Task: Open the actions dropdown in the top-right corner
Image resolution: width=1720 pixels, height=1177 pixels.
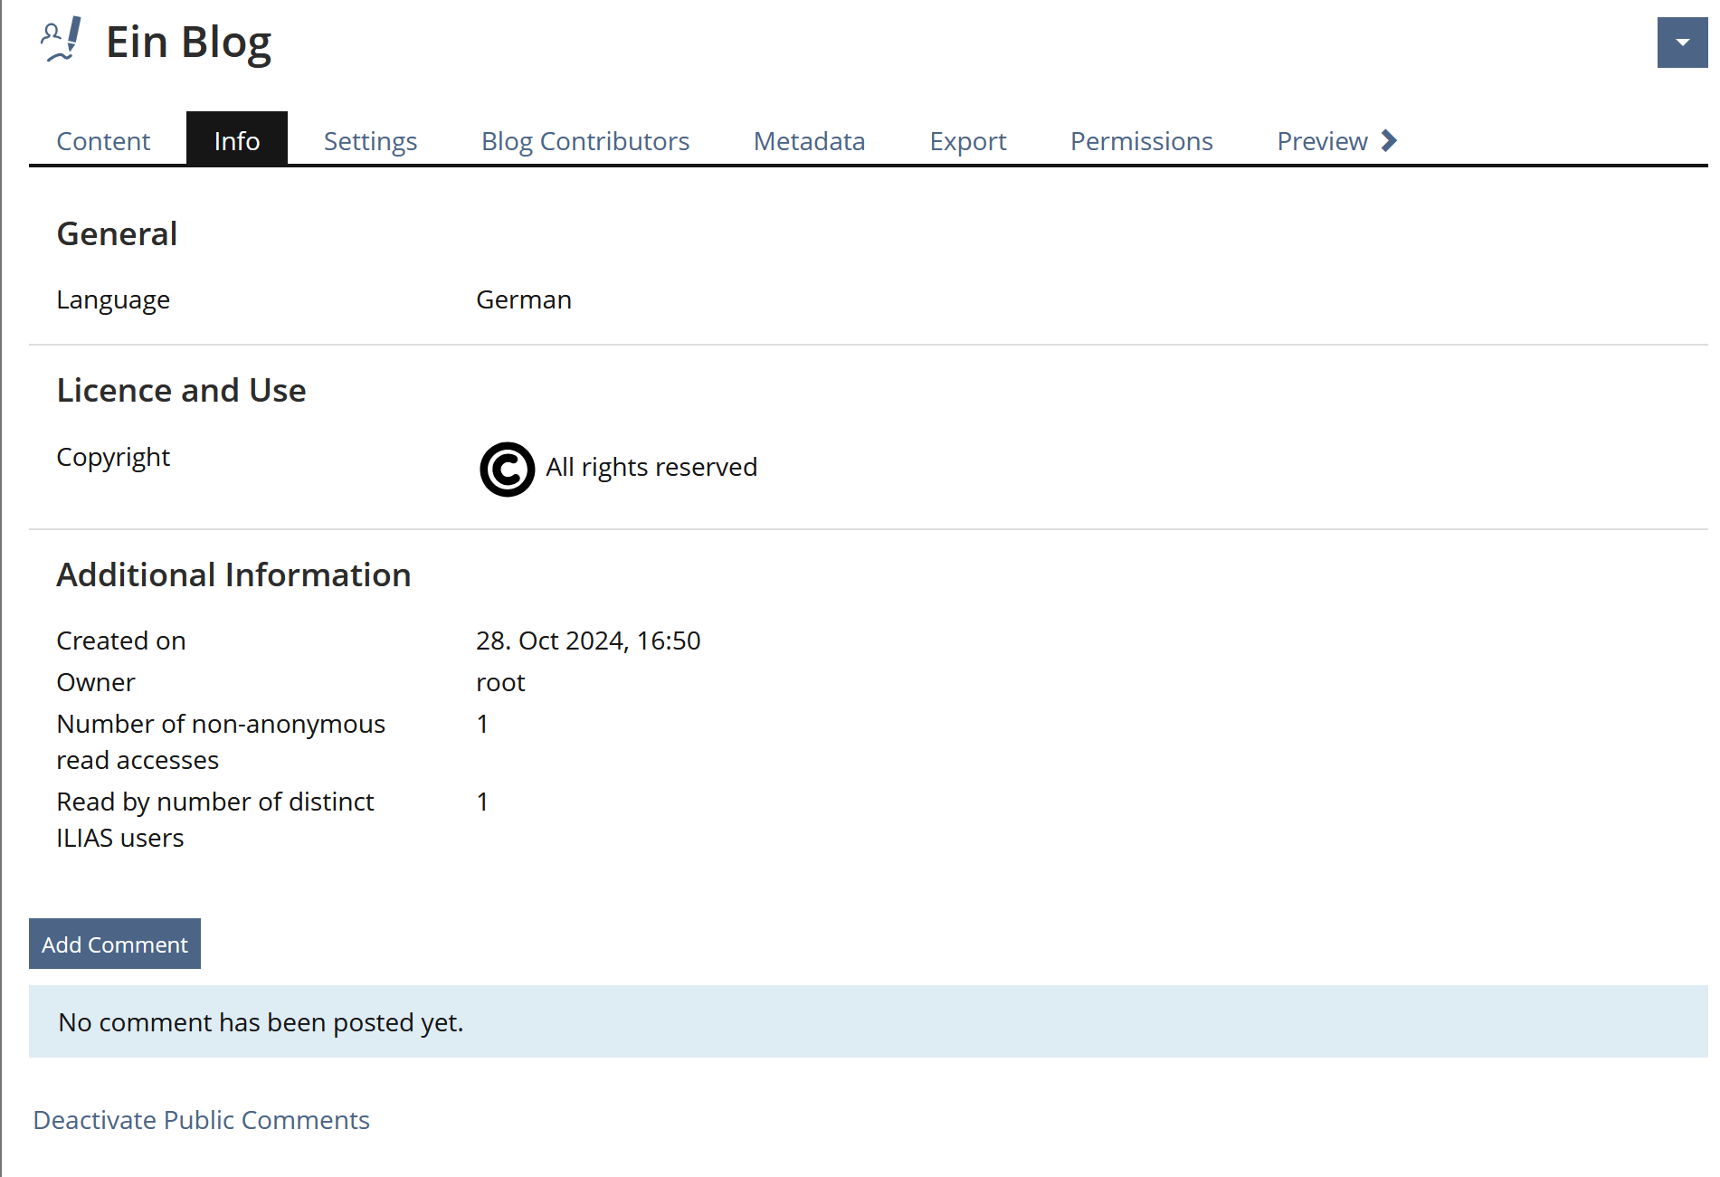Action: tap(1682, 43)
